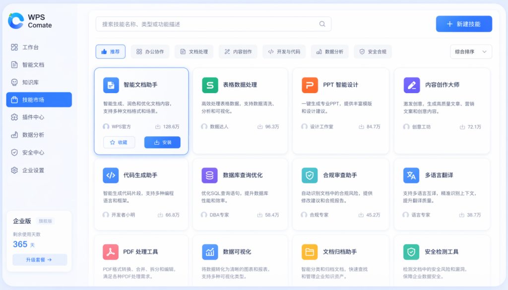Click the 开发者小明 author name
The image size is (508, 290).
tap(123, 215)
